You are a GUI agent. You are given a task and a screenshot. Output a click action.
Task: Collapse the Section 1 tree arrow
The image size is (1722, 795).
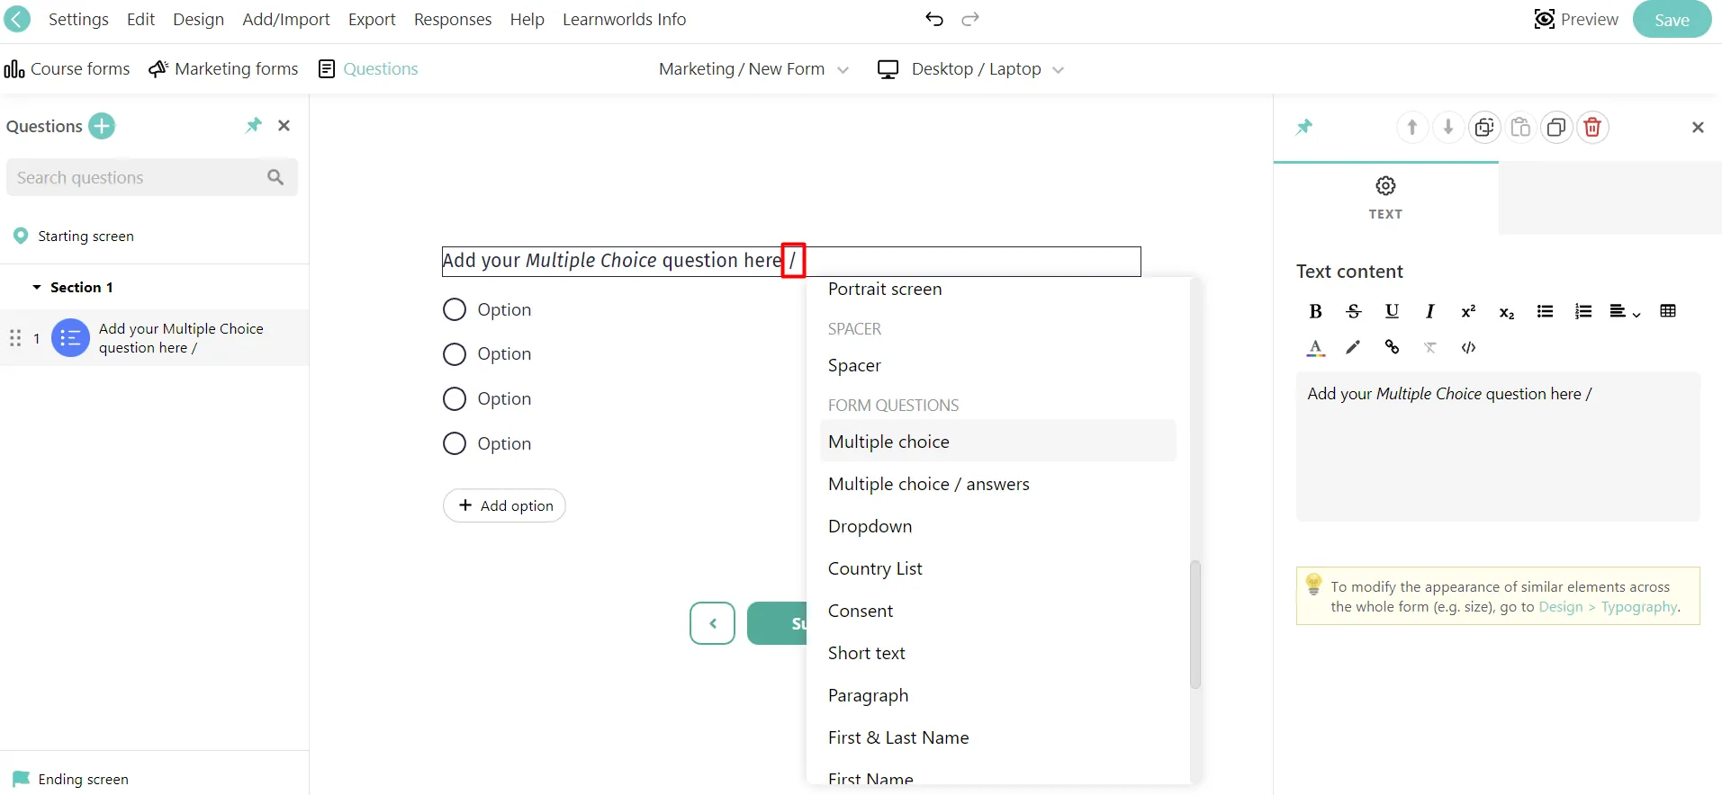click(37, 288)
